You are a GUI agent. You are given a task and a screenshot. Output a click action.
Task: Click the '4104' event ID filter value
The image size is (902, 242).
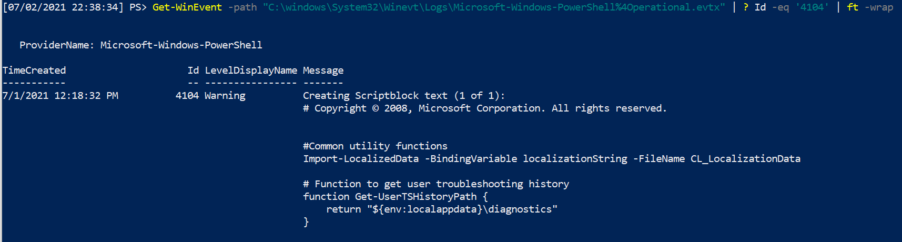point(812,7)
